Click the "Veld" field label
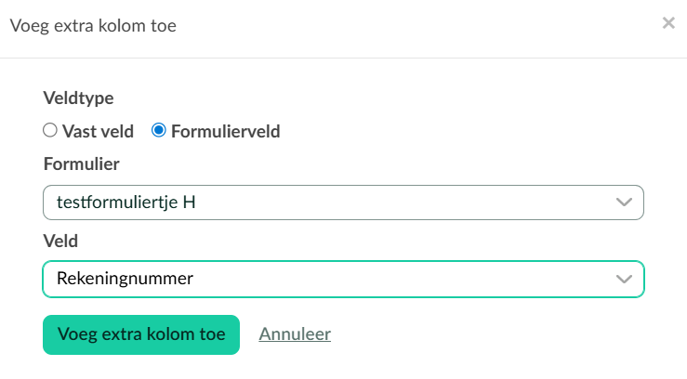Image resolution: width=687 pixels, height=379 pixels. (x=60, y=241)
